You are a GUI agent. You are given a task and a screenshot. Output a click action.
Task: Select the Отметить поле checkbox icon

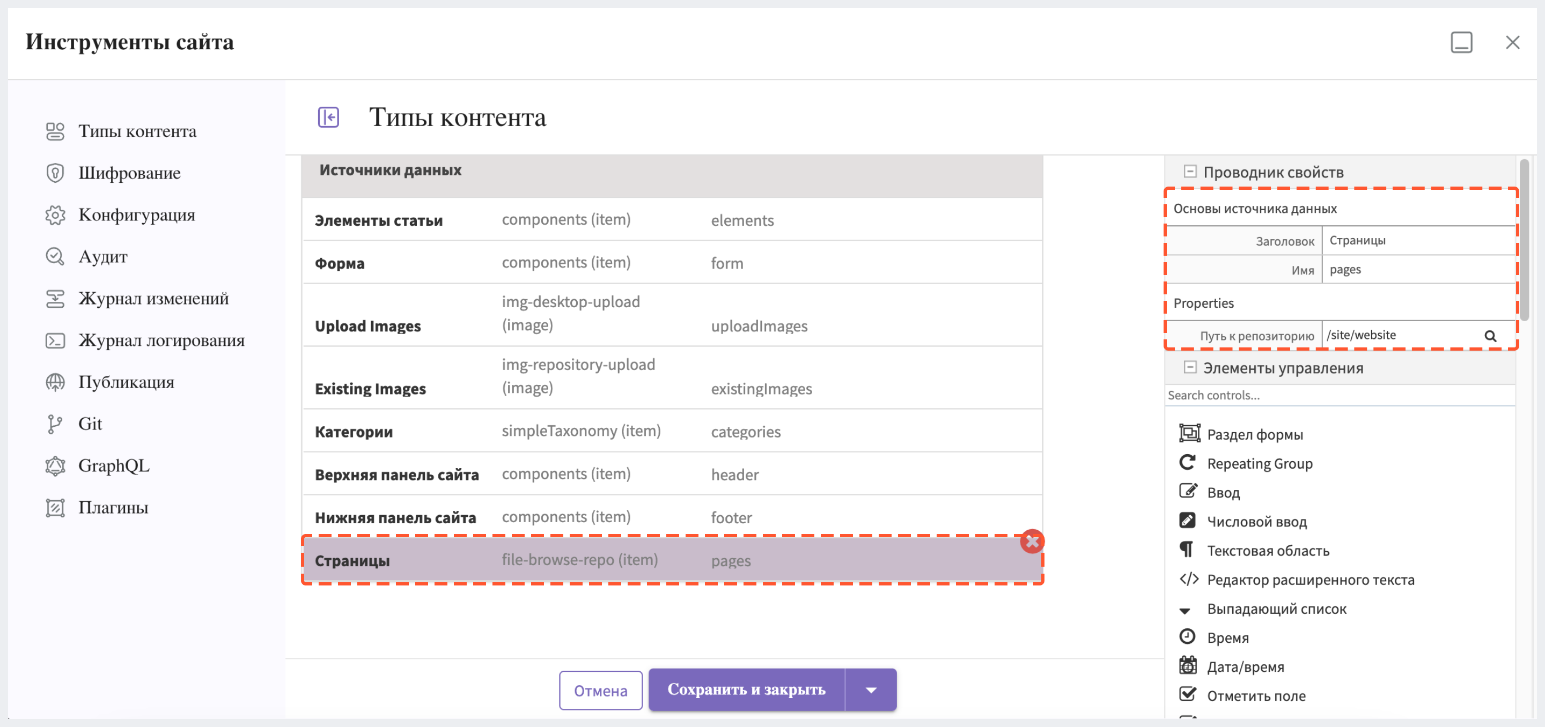coord(1188,694)
